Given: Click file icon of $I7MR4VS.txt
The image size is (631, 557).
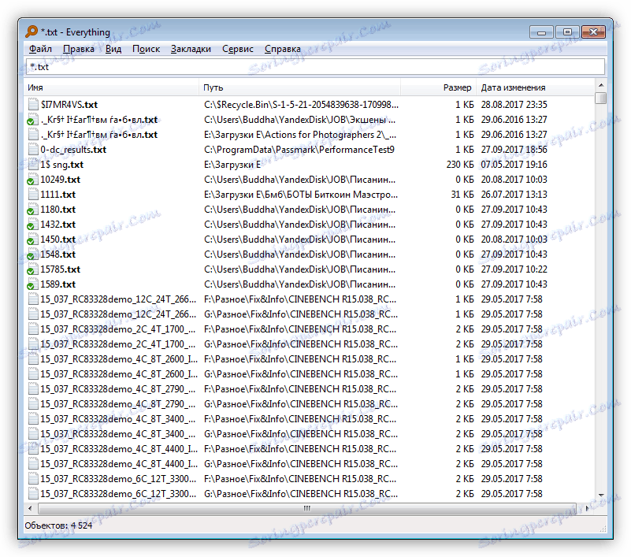Looking at the screenshot, I should tap(33, 105).
